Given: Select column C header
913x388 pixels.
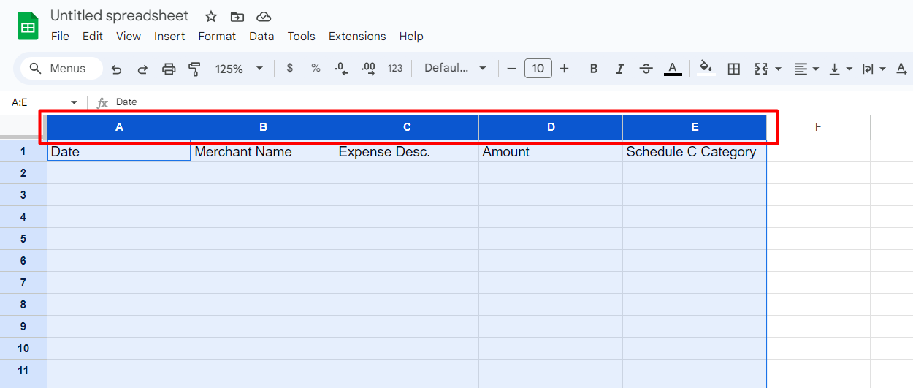Looking at the screenshot, I should pyautogui.click(x=407, y=127).
